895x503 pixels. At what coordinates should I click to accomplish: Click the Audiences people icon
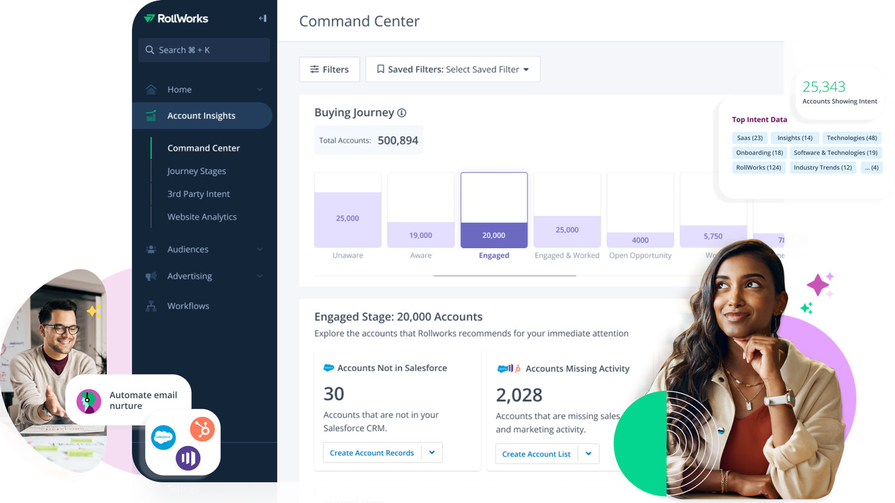point(151,249)
